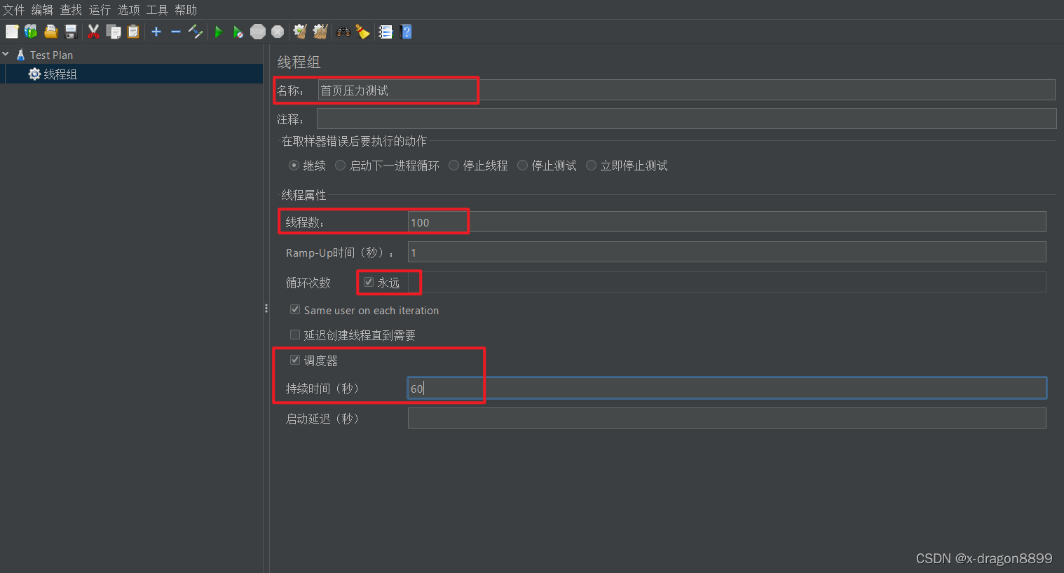This screenshot has width=1064, height=573.
Task: Open the 选项 menu
Action: point(128,10)
